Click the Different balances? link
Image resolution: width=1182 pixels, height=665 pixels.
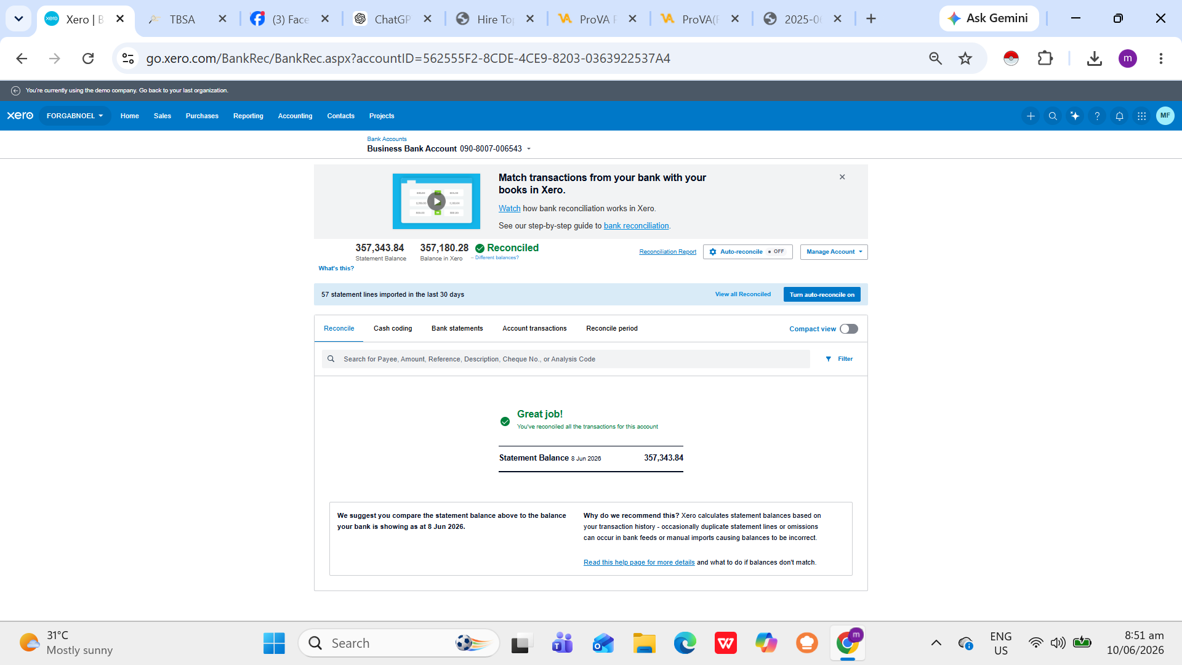tap(497, 258)
